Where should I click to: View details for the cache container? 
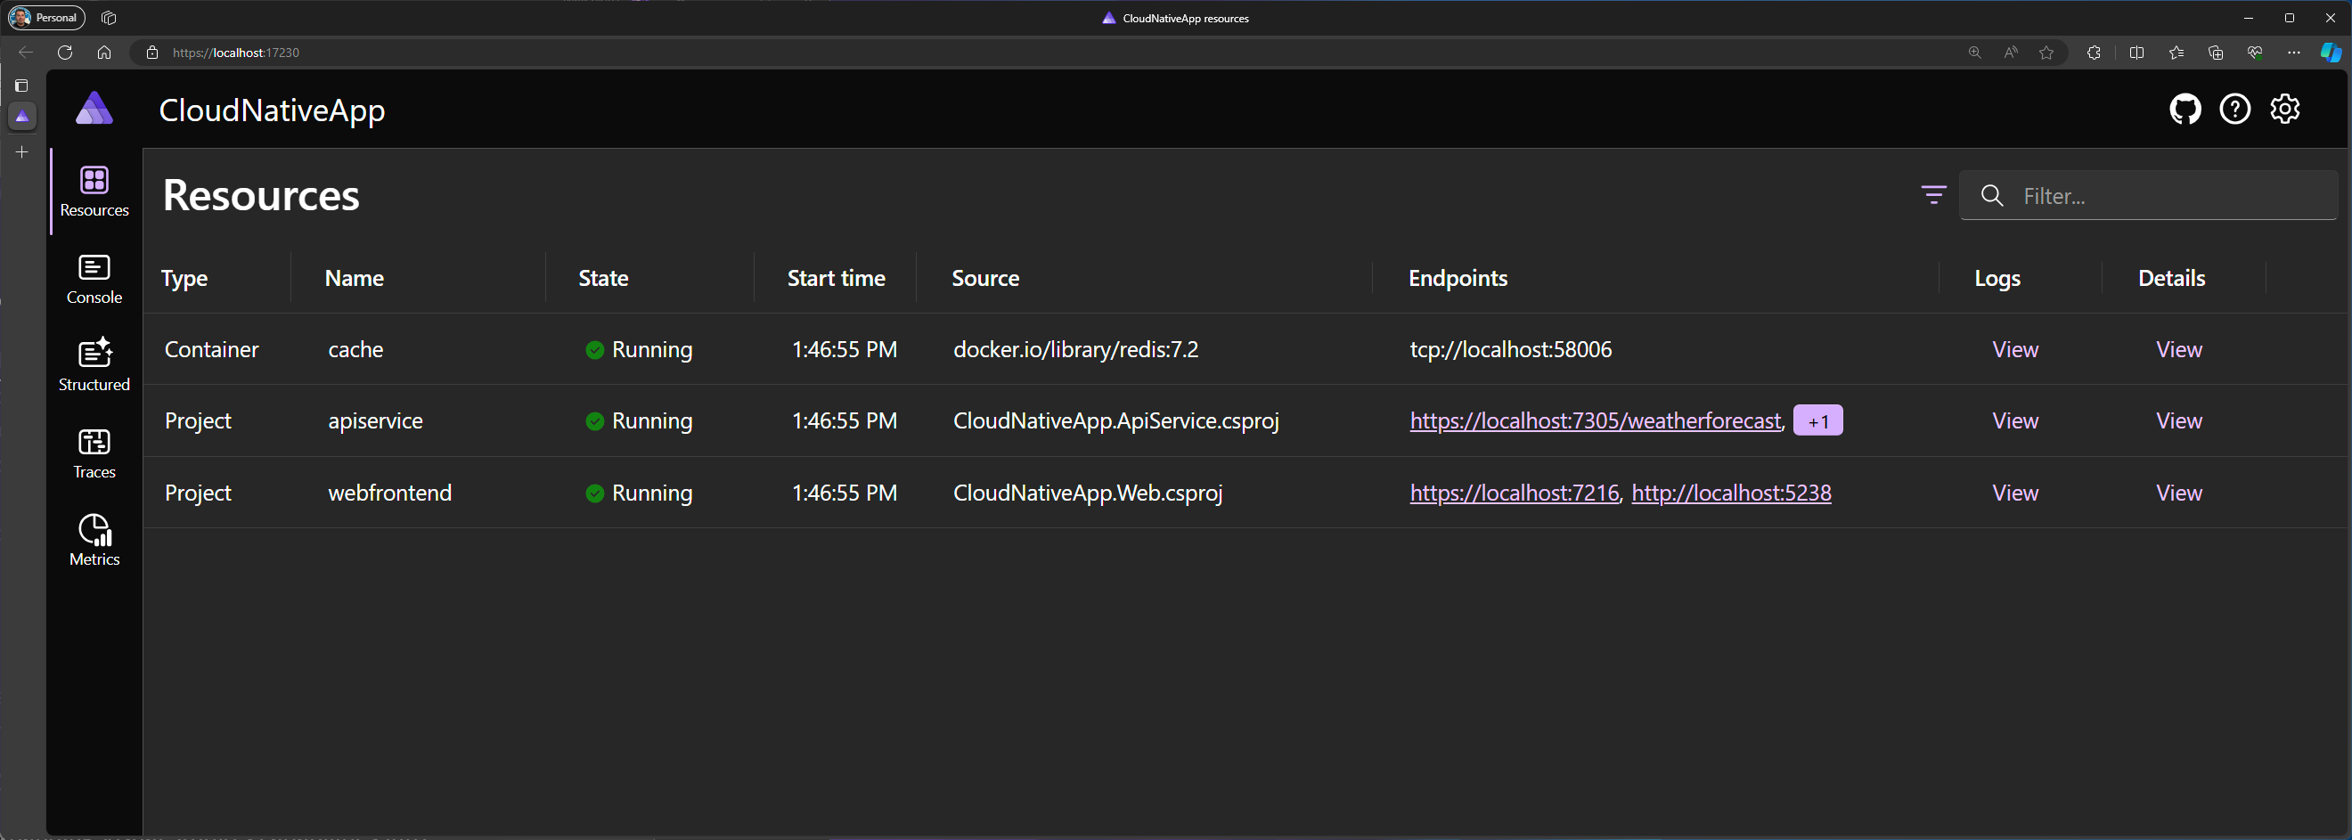2178,350
